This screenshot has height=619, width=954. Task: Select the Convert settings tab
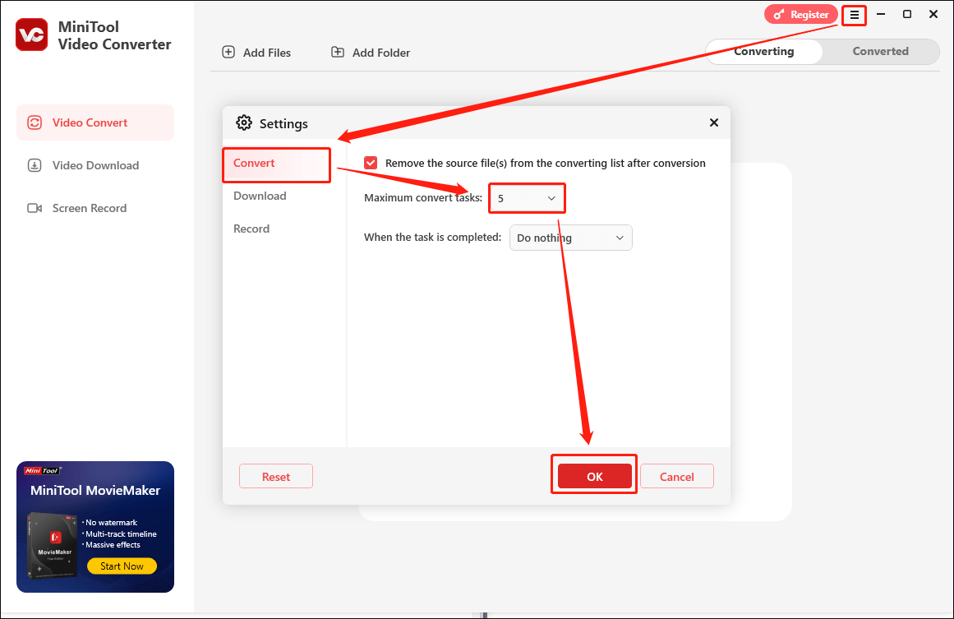(277, 164)
